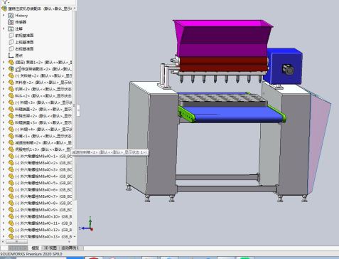Click the 升降支架<2> part icon
The image size is (339, 259).
click(11, 116)
